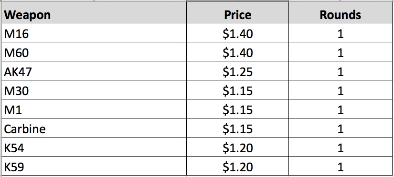The image size is (394, 177).
Task: Select the M30 cell
Action: tap(94, 90)
